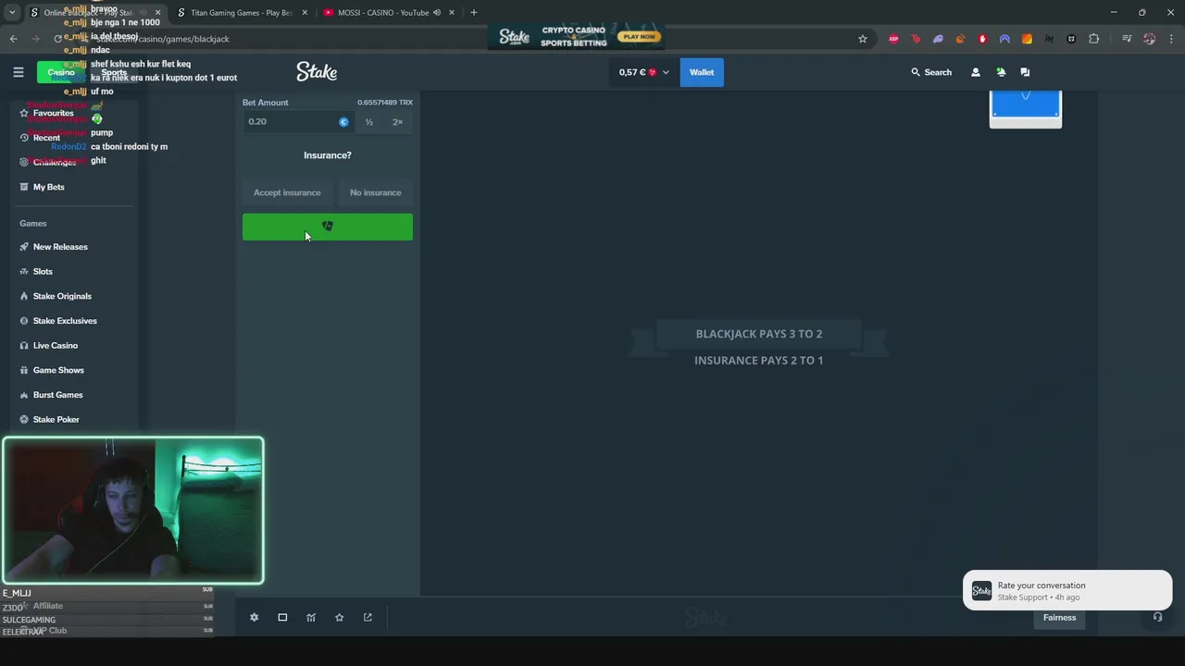Pop out game window icon
Viewport: 1185px width, 666px height.
tap(368, 617)
